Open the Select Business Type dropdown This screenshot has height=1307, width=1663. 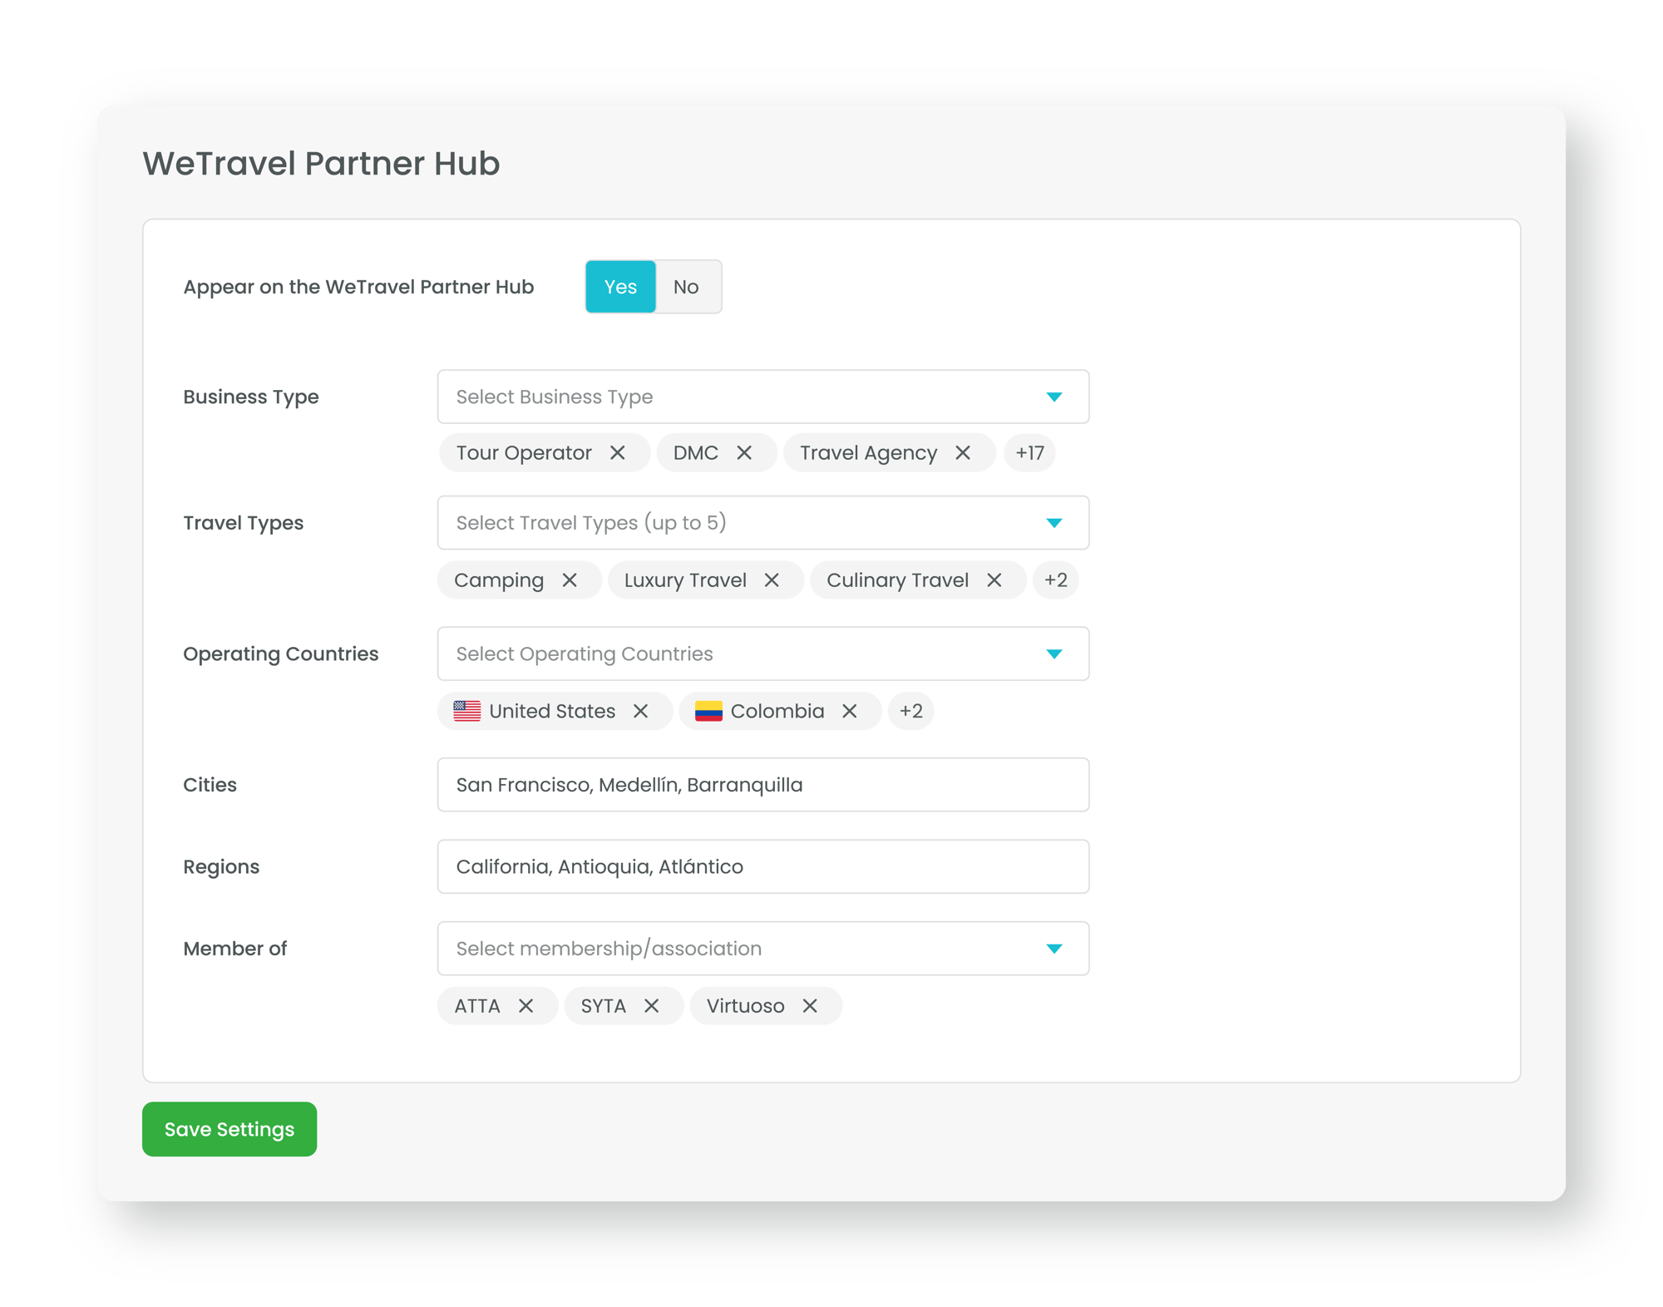(762, 397)
